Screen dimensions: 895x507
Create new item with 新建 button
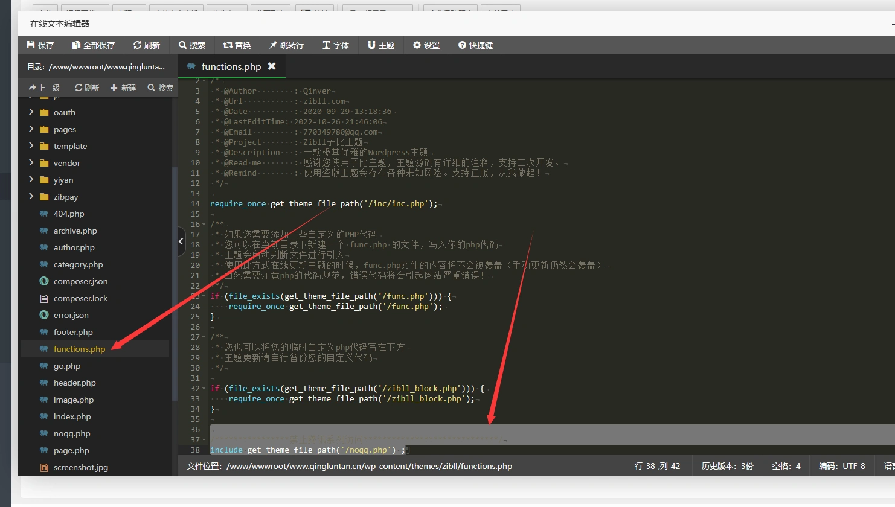coord(123,88)
